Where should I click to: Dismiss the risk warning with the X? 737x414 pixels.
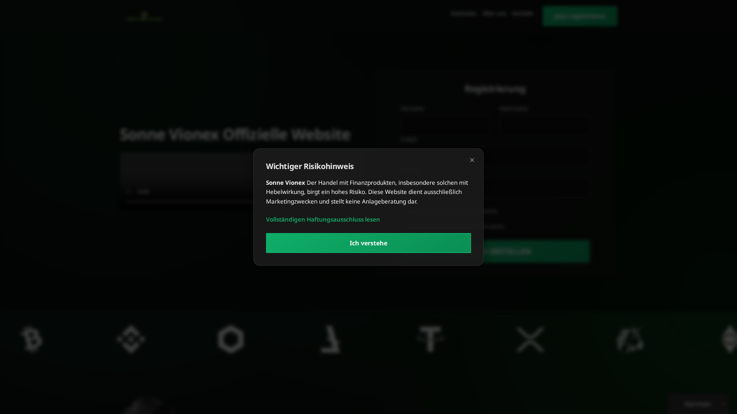click(472, 160)
